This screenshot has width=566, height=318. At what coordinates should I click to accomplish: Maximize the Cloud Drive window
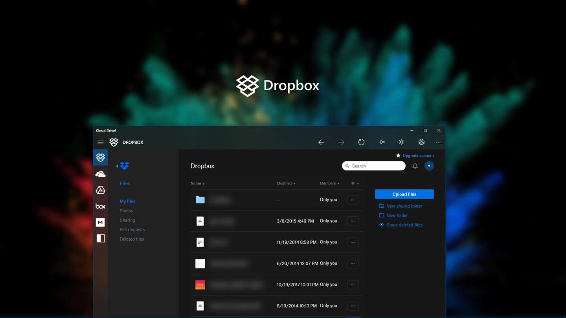[425, 130]
